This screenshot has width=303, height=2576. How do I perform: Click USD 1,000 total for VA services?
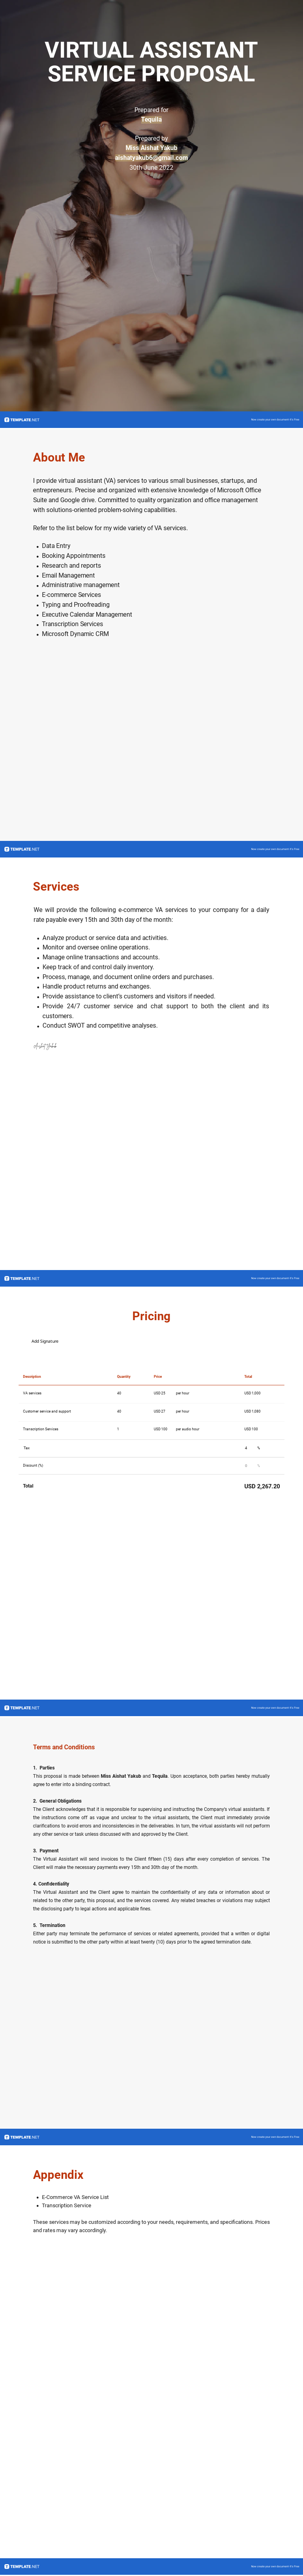(x=252, y=1393)
